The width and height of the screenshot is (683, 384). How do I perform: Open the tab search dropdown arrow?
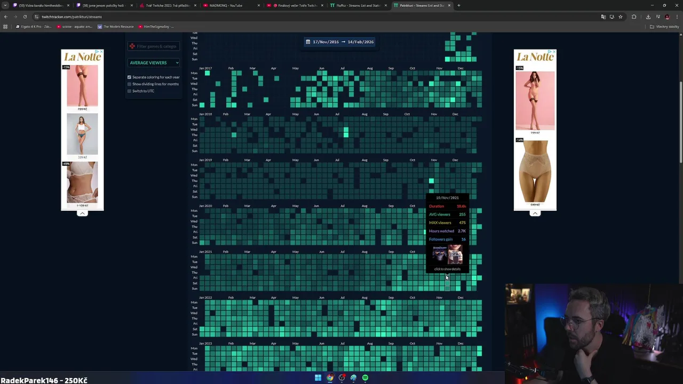[6, 5]
